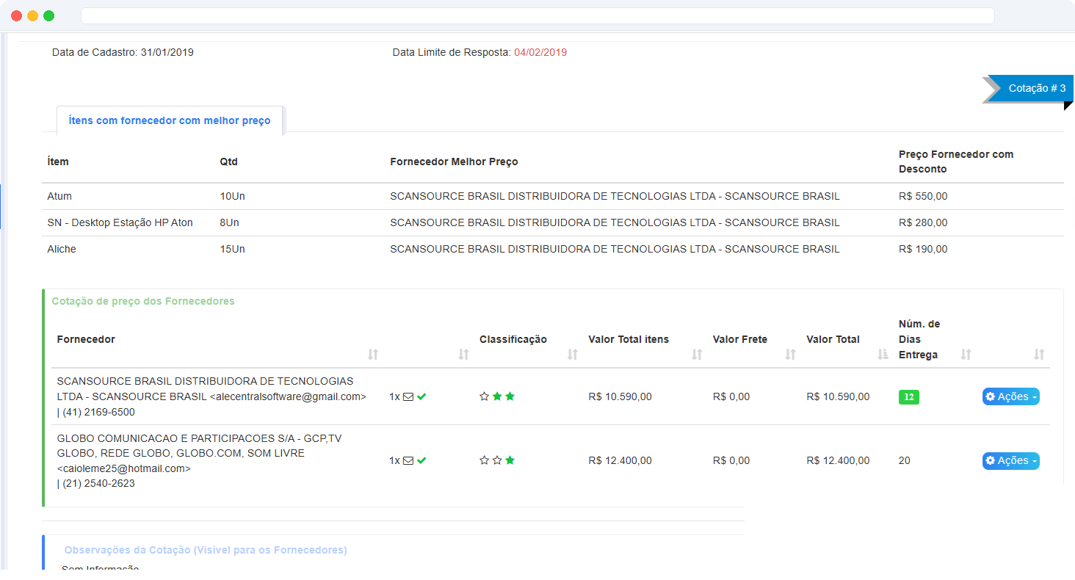
Task: Sort by Valor Total itens column
Action: click(698, 355)
